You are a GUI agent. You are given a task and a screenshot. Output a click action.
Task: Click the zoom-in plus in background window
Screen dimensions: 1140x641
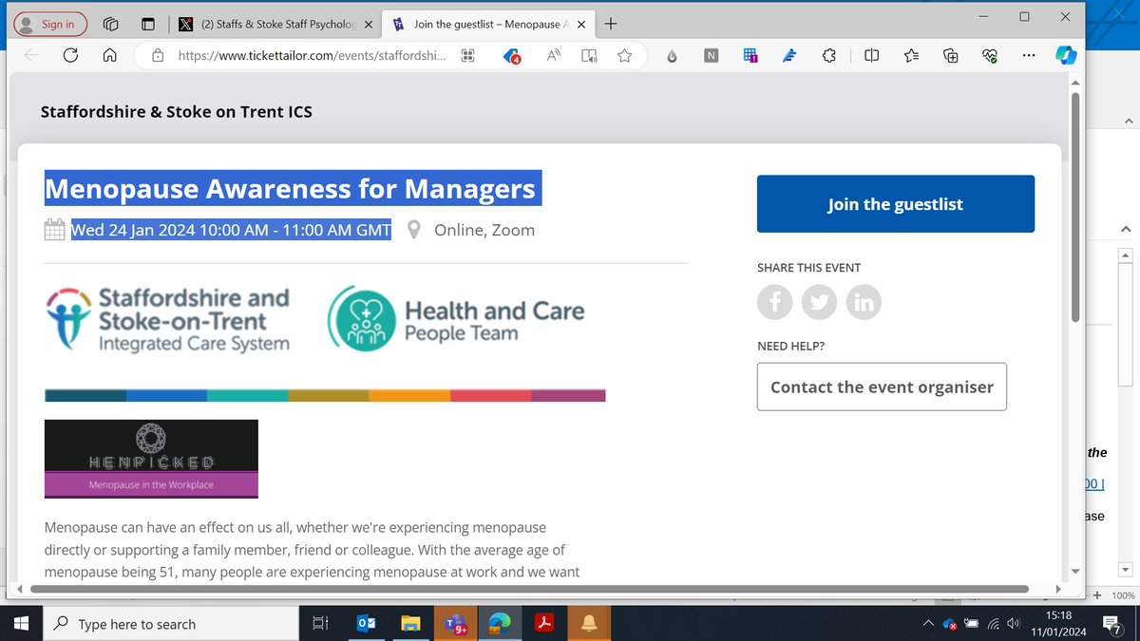1097,595
